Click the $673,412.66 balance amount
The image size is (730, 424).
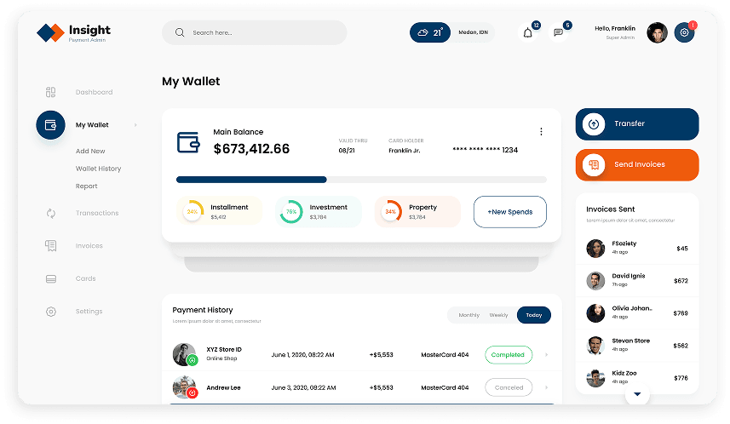click(x=251, y=149)
